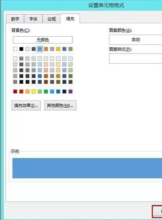Expand the 图案颜色 自动 dropdown
Viewport: 162px width, 220px height.
tap(135, 40)
